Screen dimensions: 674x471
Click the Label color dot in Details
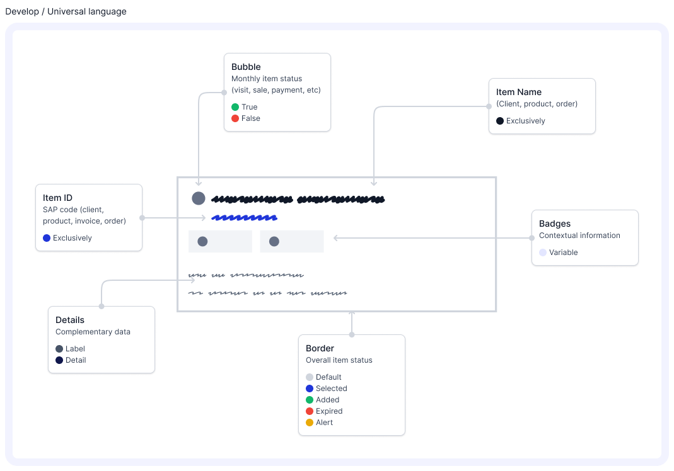[x=59, y=349]
